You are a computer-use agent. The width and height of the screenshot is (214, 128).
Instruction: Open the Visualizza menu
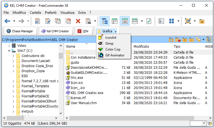(67, 13)
